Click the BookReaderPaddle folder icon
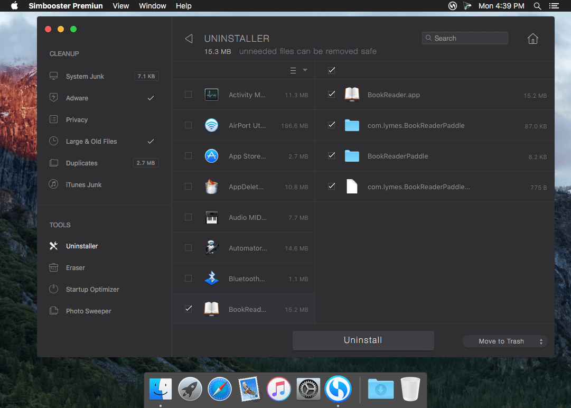This screenshot has height=408, width=571. 352,156
